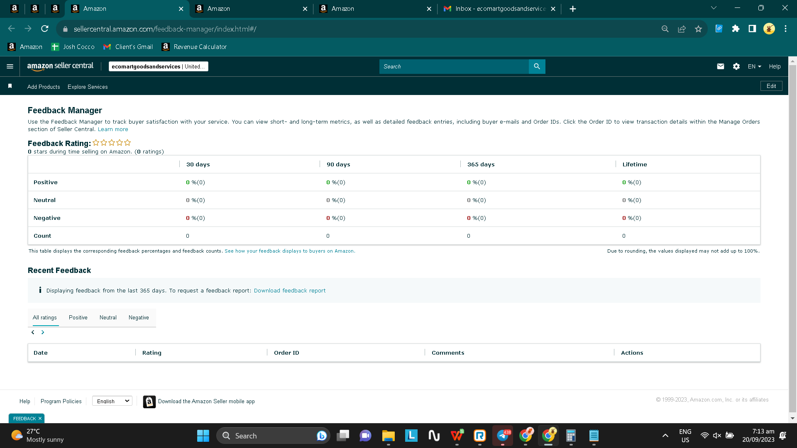This screenshot has height=448, width=797.
Task: Switch to the Gmail Inbox browser tab
Action: click(x=499, y=9)
